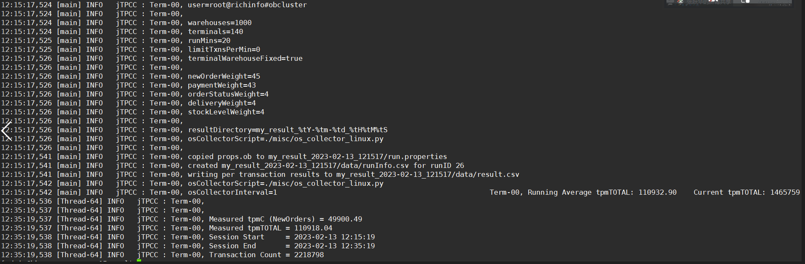Click the warehouses=1000 log line

(220, 23)
